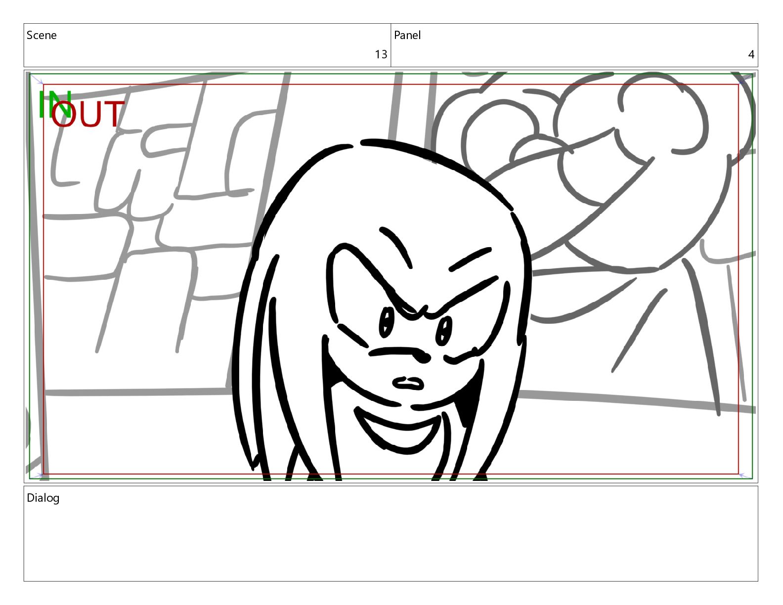Click the storyboard panel drawing of the character
Image resolution: width=783 pixels, height=605 pixels.
pyautogui.click(x=391, y=277)
